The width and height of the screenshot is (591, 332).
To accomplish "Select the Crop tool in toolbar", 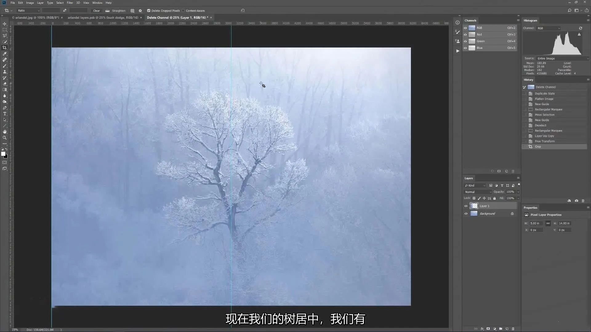I will click(5, 48).
